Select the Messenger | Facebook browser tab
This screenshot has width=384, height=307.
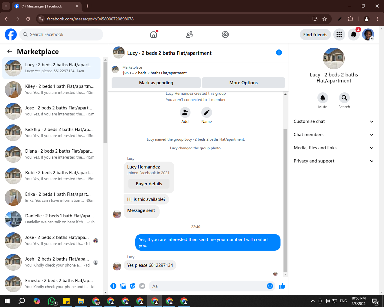click(46, 6)
